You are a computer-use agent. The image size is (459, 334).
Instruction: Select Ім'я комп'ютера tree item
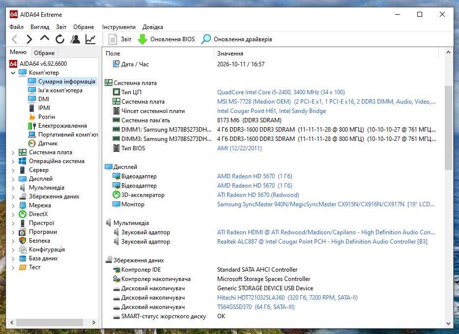pyautogui.click(x=60, y=90)
